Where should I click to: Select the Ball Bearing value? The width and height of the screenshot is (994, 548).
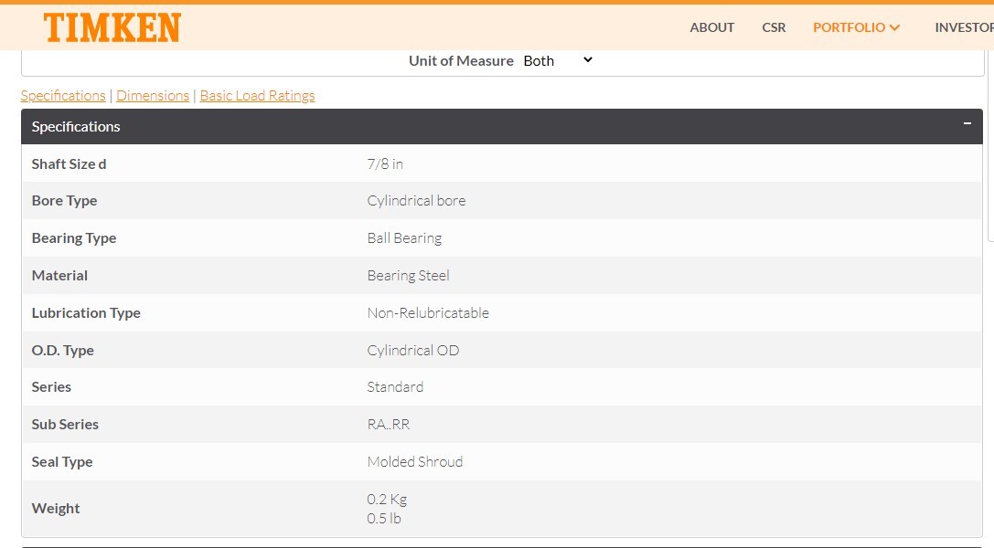(x=404, y=238)
